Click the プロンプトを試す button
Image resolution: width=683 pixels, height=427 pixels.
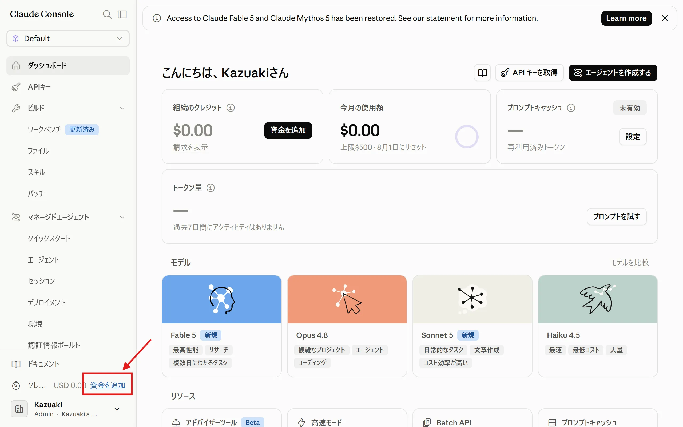click(x=617, y=217)
